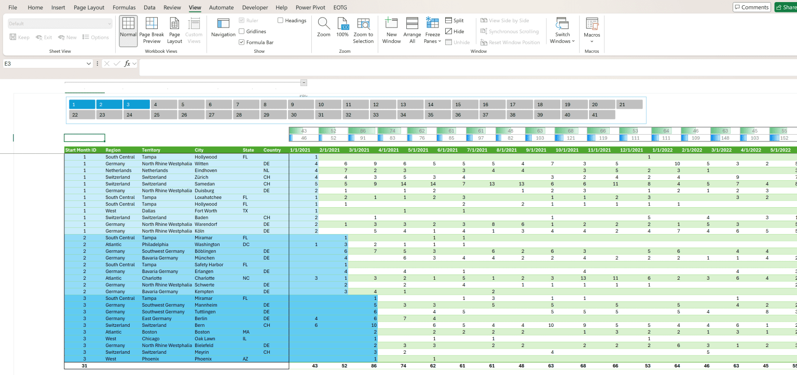Open the Freeze Panes dropdown
The width and height of the screenshot is (797, 375).
[432, 30]
